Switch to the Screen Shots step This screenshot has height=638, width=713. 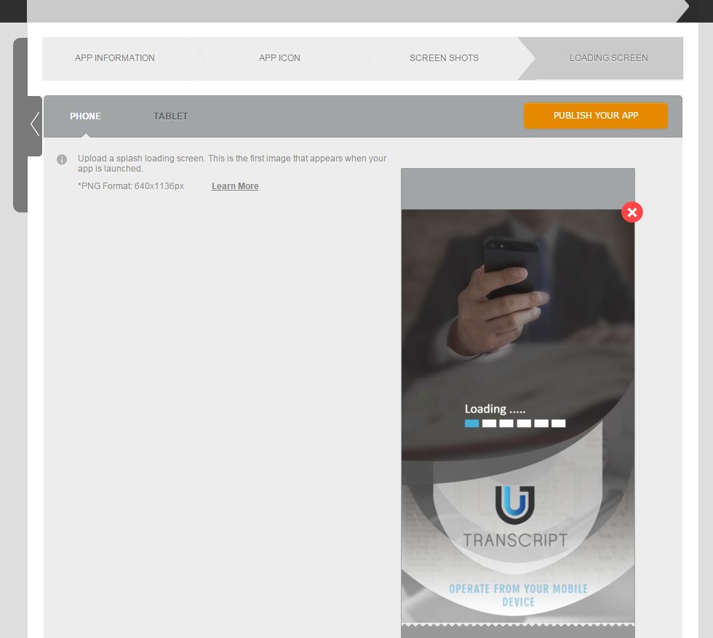tap(444, 58)
